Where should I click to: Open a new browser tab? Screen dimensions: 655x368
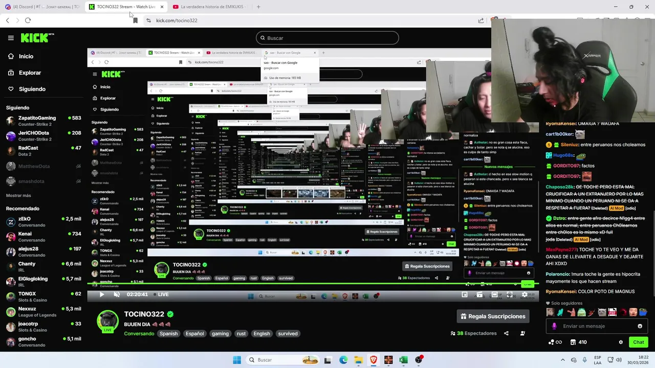(258, 7)
